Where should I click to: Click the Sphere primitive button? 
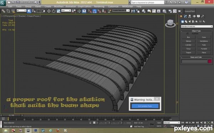pos(188,41)
